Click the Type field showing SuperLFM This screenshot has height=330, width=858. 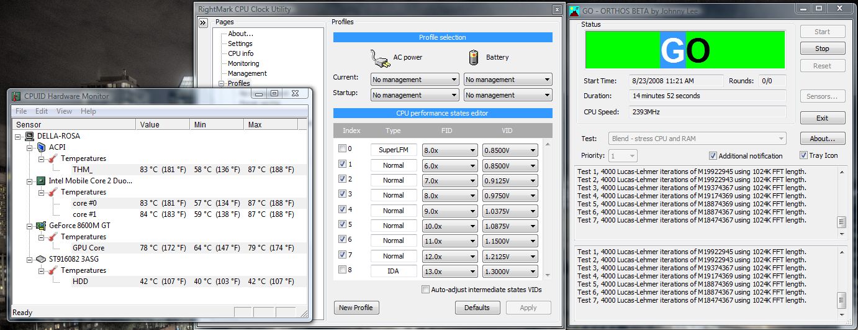[x=394, y=150]
